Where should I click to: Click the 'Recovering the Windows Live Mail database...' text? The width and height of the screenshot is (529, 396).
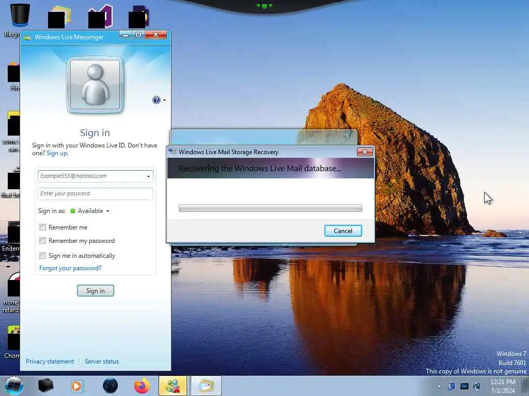coord(260,169)
